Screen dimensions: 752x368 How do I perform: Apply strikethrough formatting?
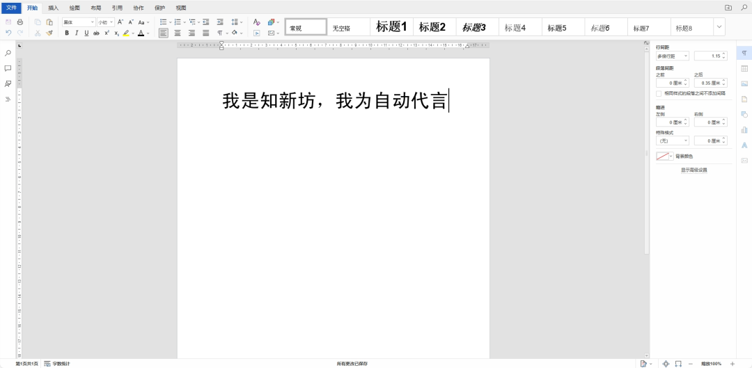[x=96, y=33]
